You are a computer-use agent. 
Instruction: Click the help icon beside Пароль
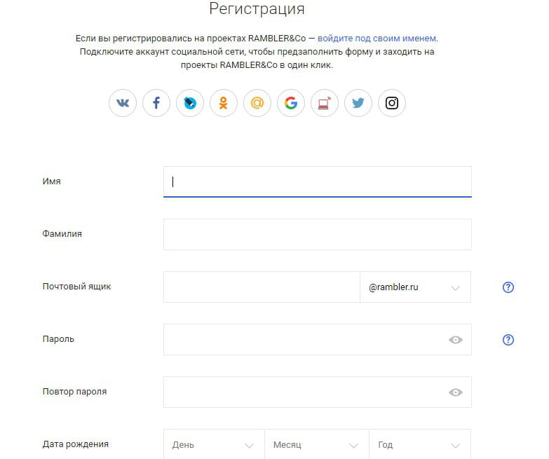tap(508, 340)
